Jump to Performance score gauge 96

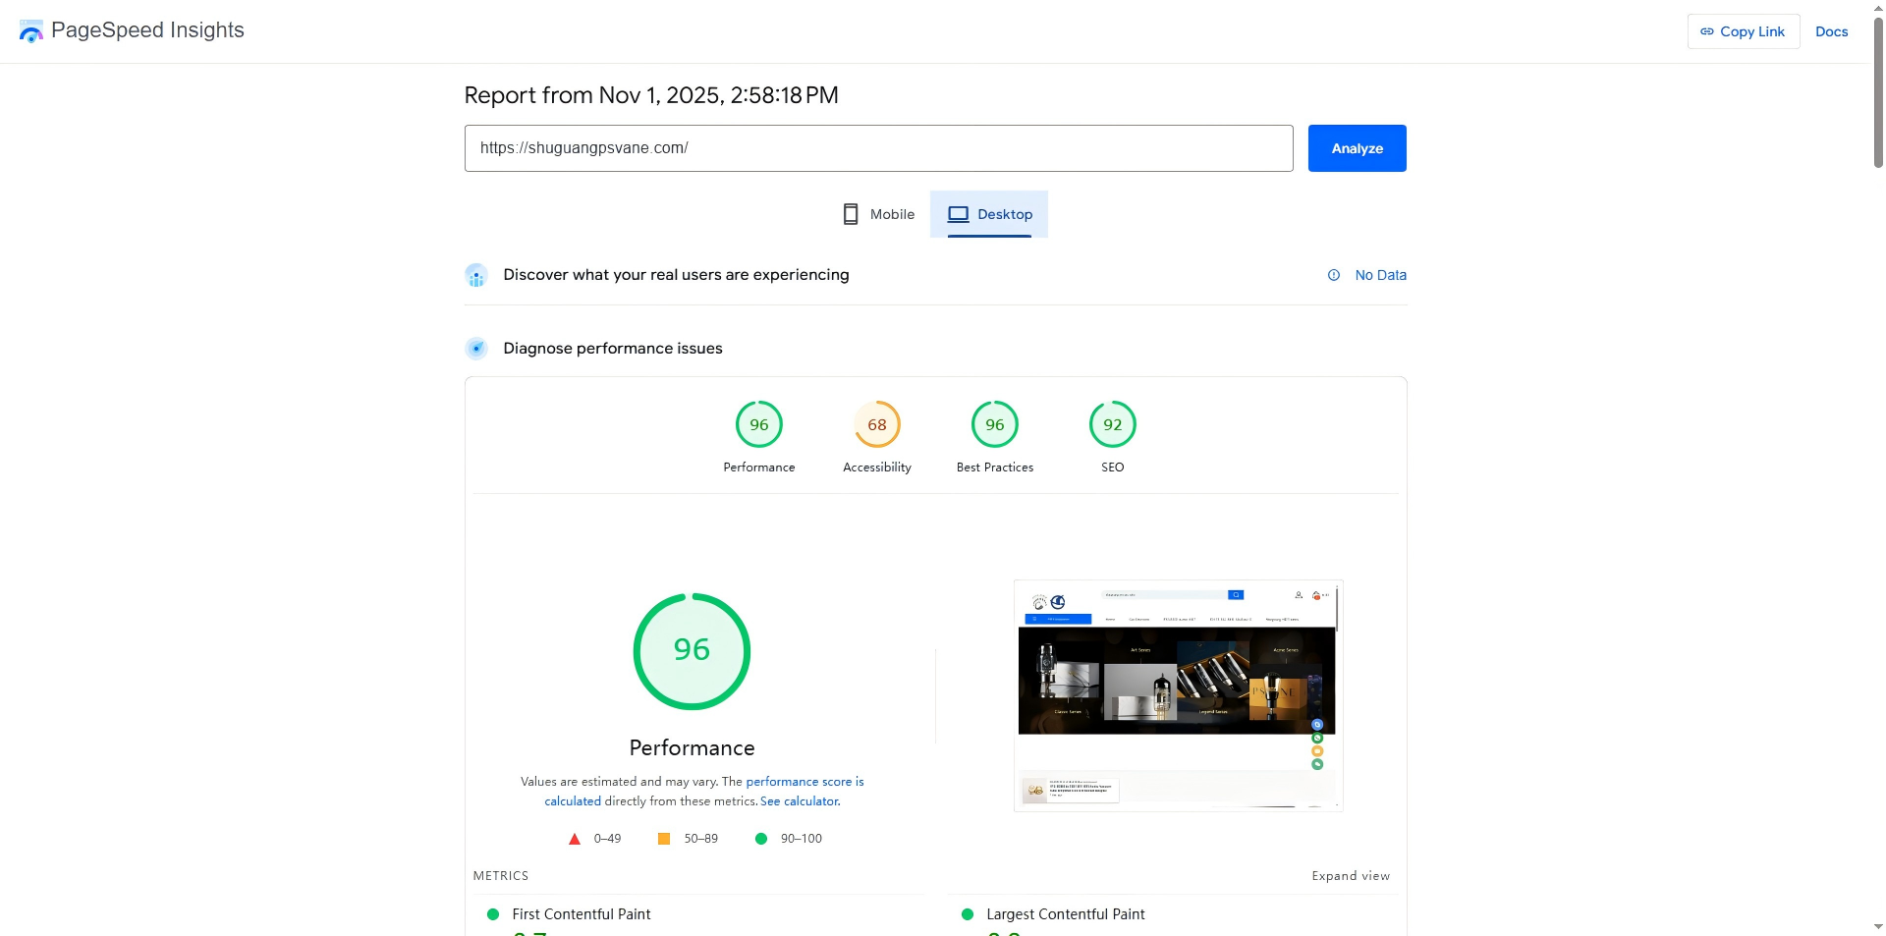coord(759,425)
